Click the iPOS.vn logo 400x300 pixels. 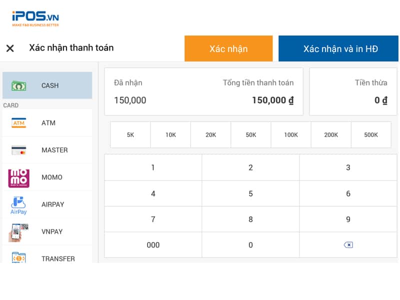[35, 18]
